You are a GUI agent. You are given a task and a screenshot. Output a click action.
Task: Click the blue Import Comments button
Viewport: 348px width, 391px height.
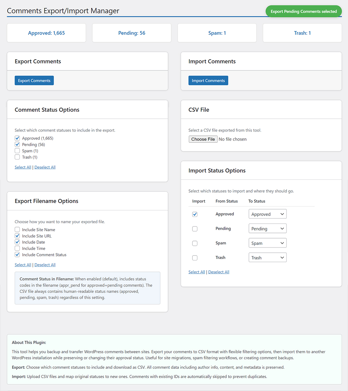click(208, 80)
